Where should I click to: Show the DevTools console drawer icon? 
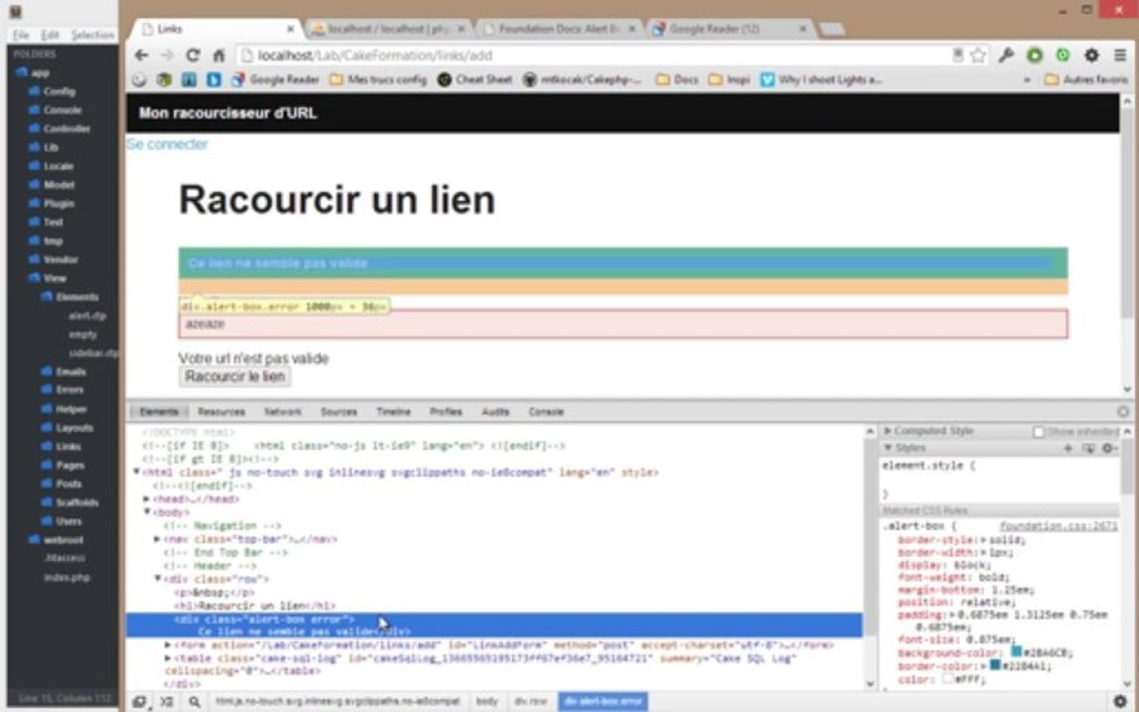click(166, 702)
